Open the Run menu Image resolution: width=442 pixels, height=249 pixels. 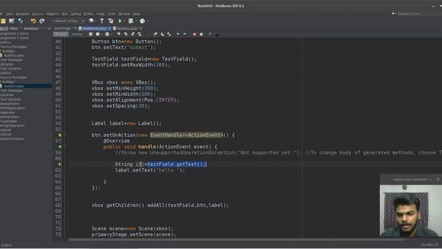pos(65,14)
